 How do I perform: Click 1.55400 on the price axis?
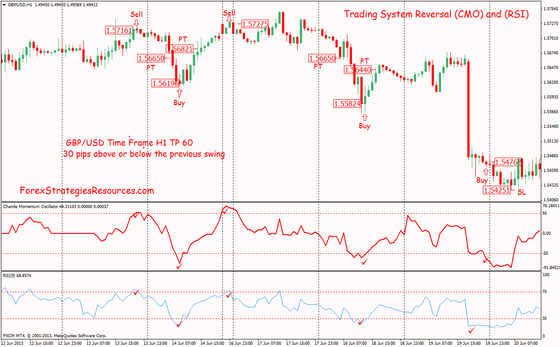coord(551,126)
